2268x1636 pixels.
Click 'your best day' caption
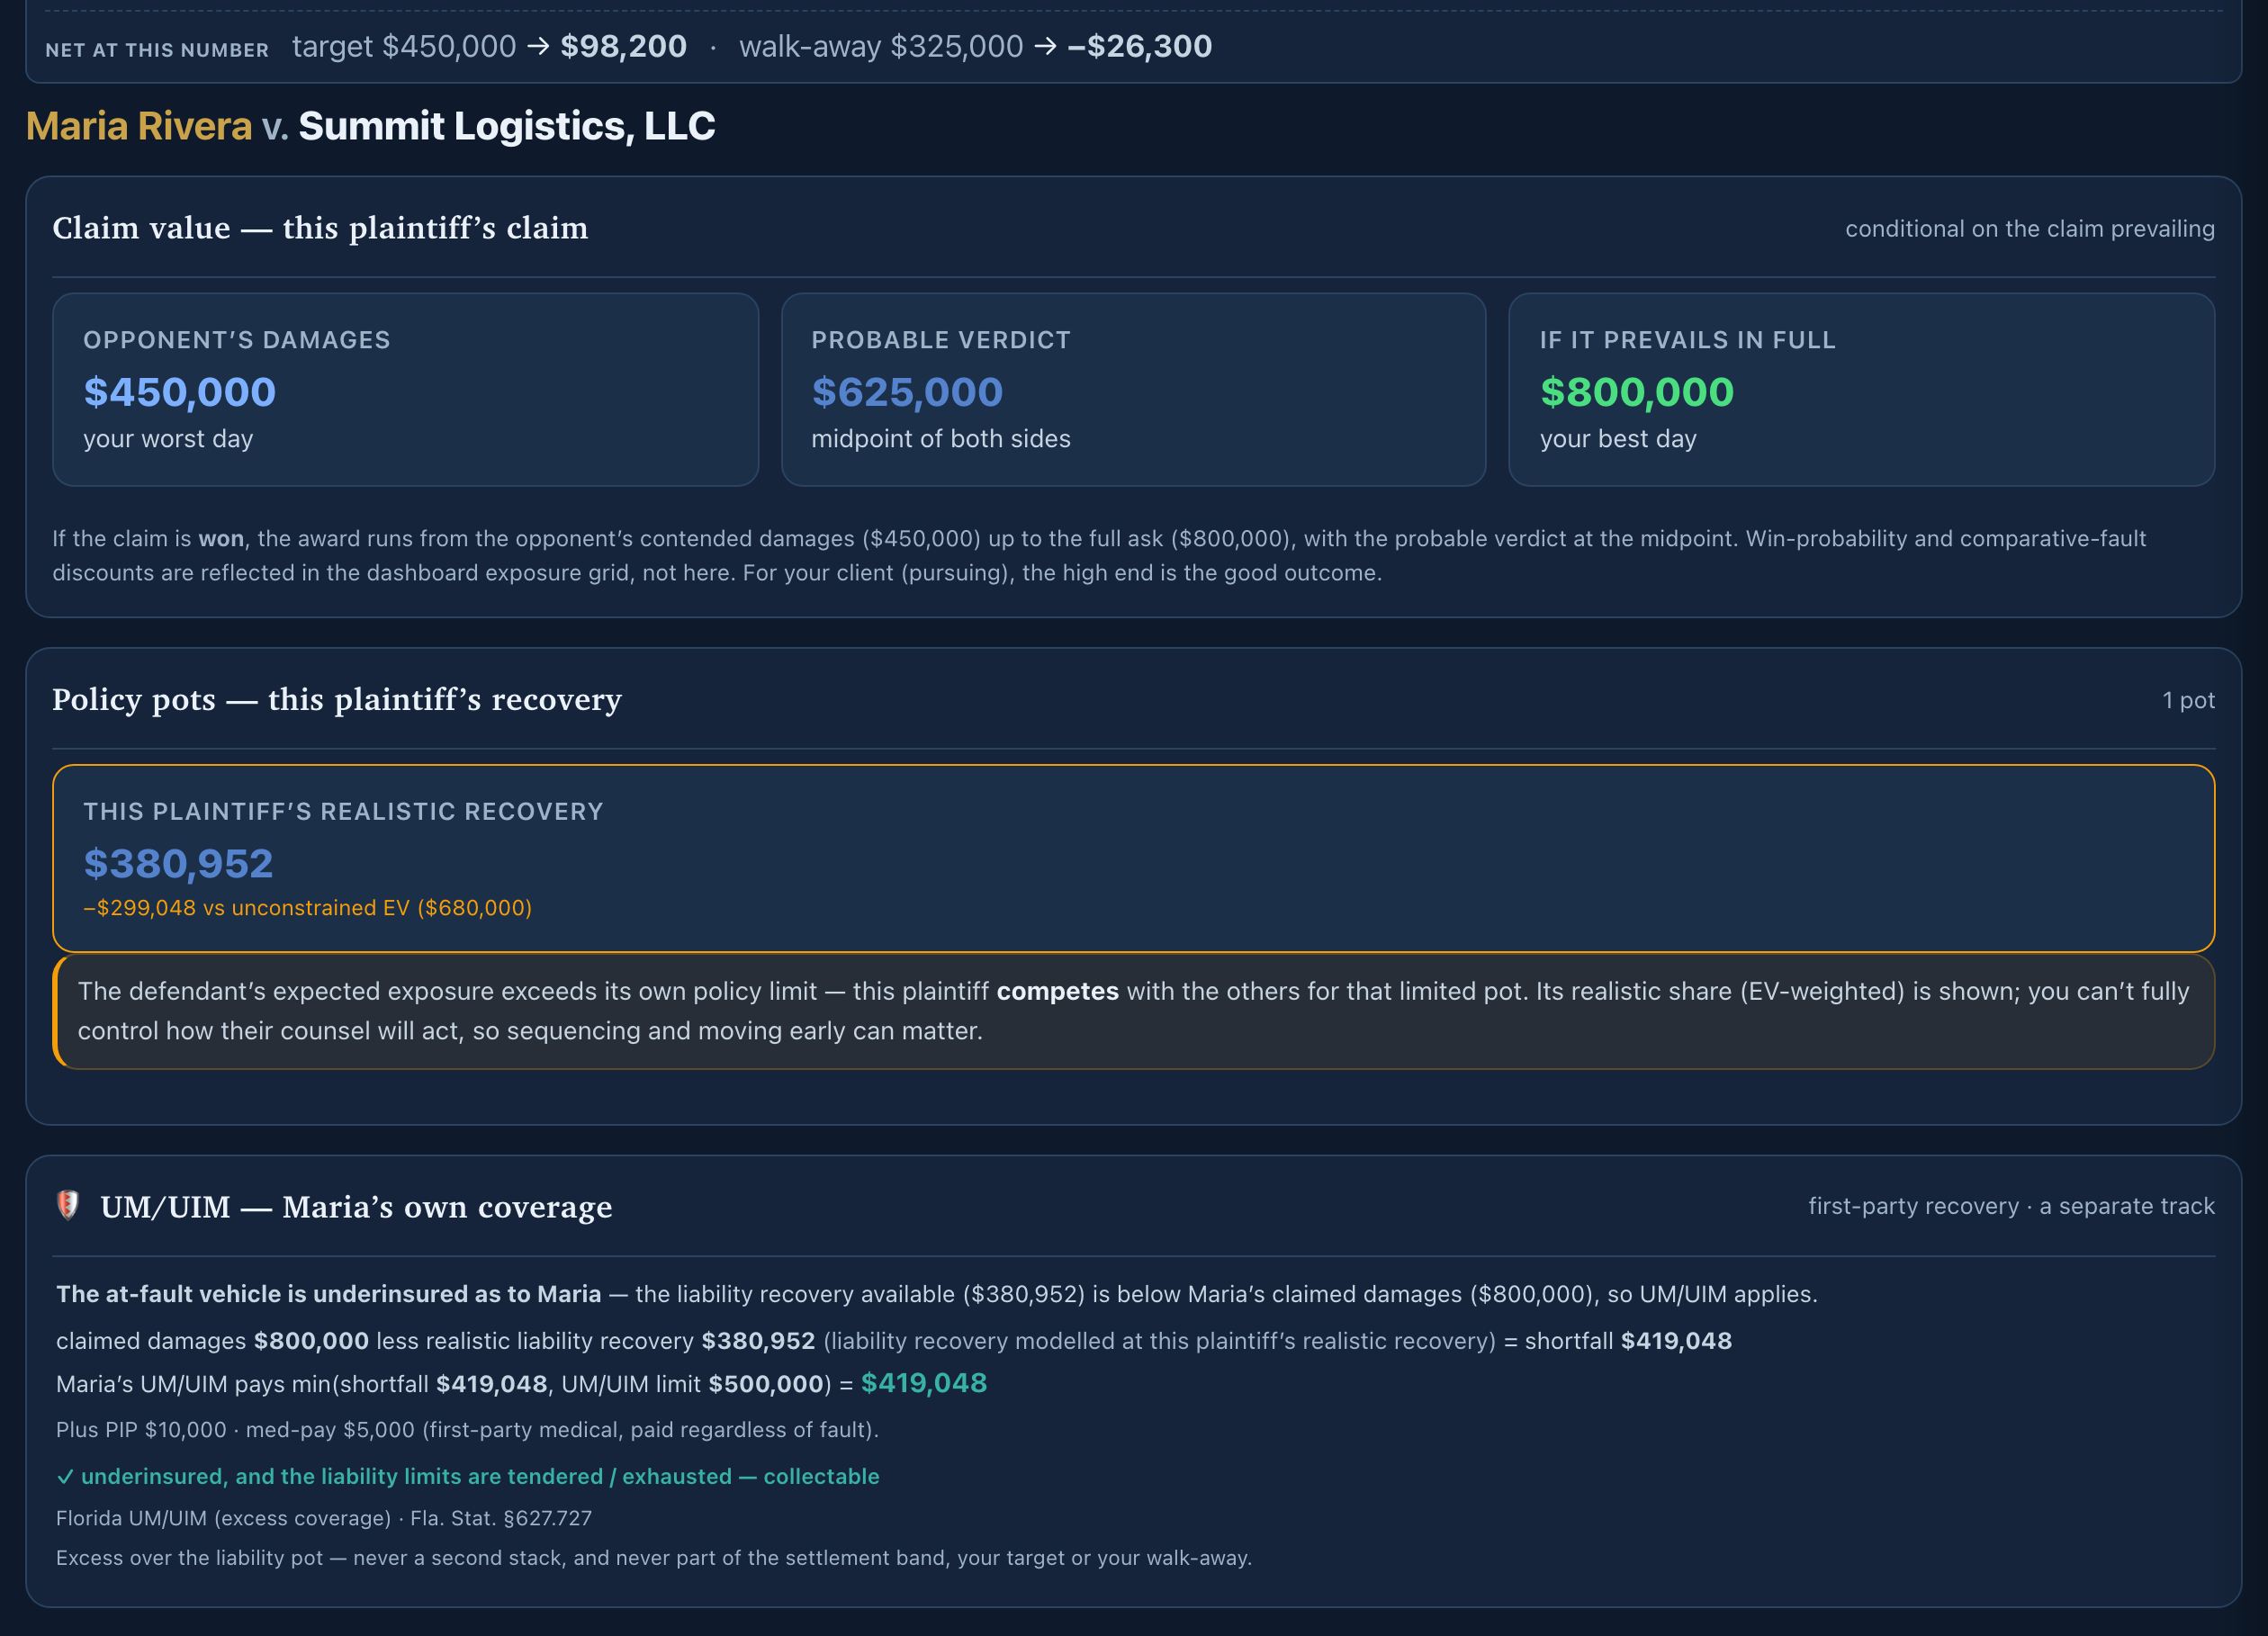point(1618,439)
